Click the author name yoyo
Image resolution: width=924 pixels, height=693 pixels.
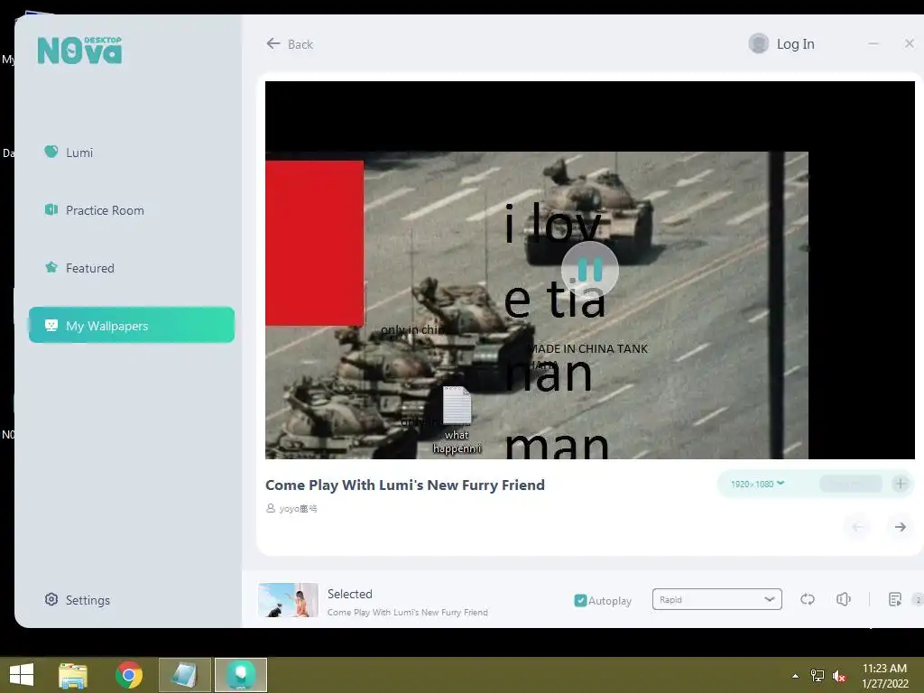point(298,509)
